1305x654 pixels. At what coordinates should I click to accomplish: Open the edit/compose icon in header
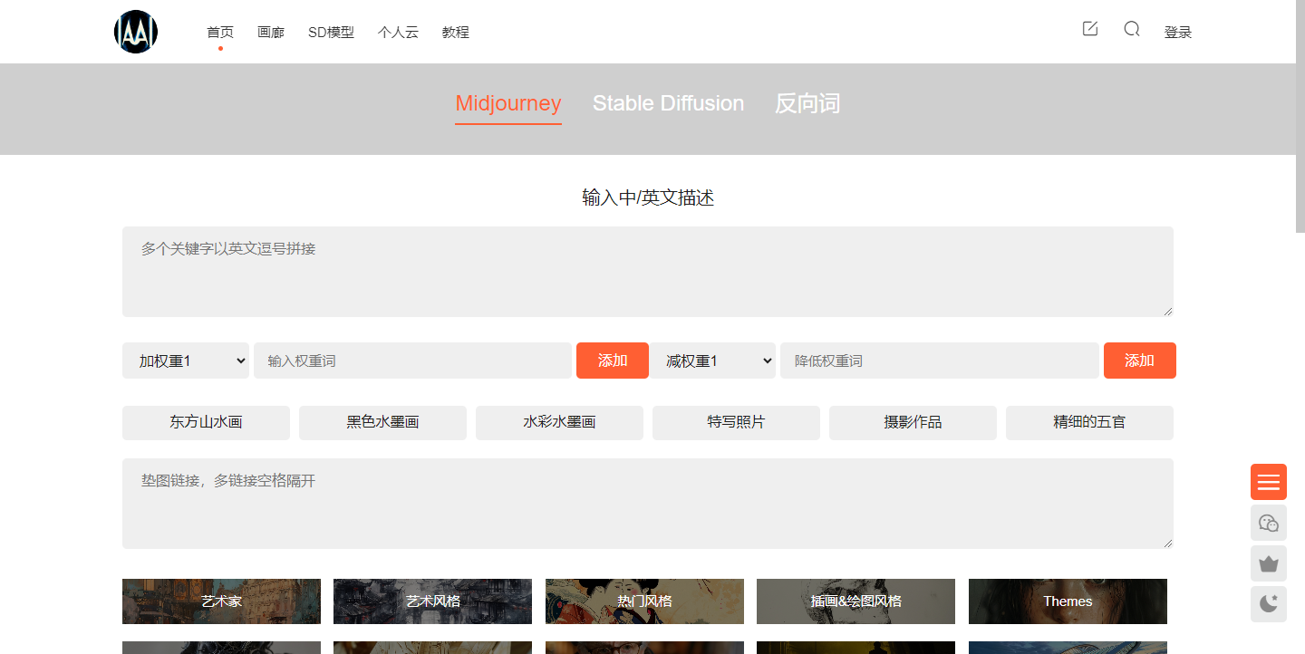(x=1090, y=29)
